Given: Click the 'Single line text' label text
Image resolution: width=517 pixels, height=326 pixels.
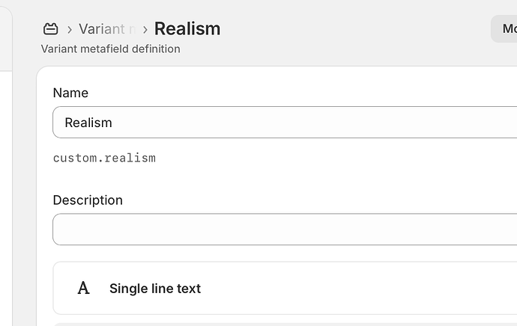Looking at the screenshot, I should [x=155, y=289].
